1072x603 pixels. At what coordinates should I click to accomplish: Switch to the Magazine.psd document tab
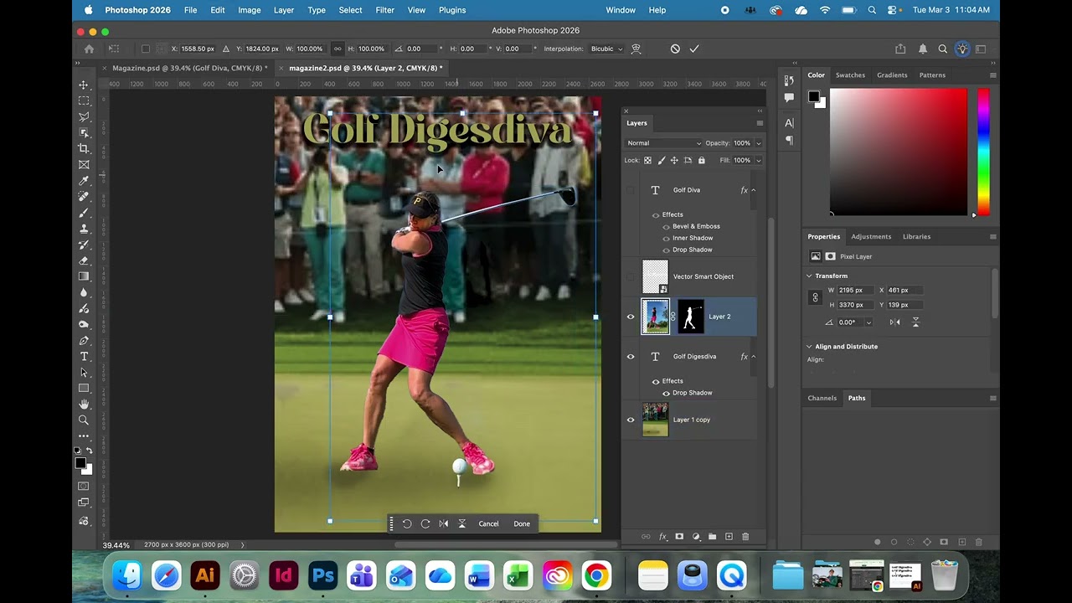tap(189, 68)
